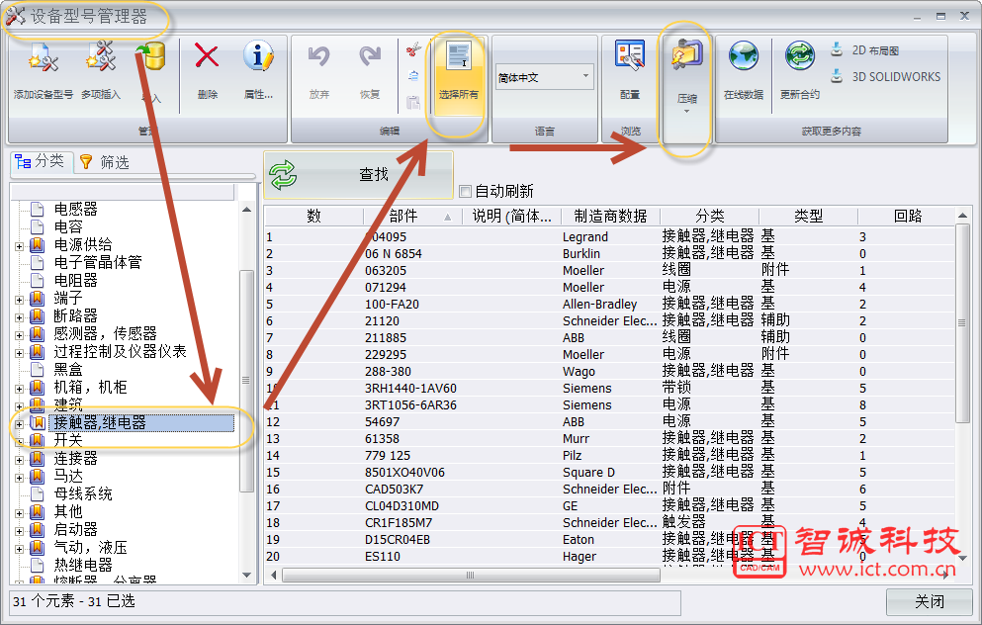This screenshot has width=982, height=625.
Task: Open the 配置 configuration icon
Action: (630, 57)
